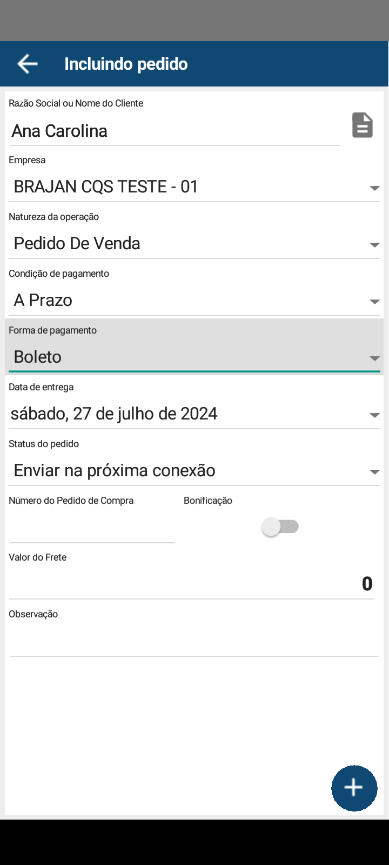Open the Forma de pagamento dropdown arrow
The image size is (389, 865).
coord(374,358)
